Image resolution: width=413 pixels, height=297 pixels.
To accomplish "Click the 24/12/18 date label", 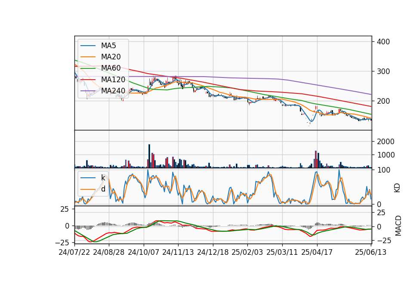I will click(213, 252).
